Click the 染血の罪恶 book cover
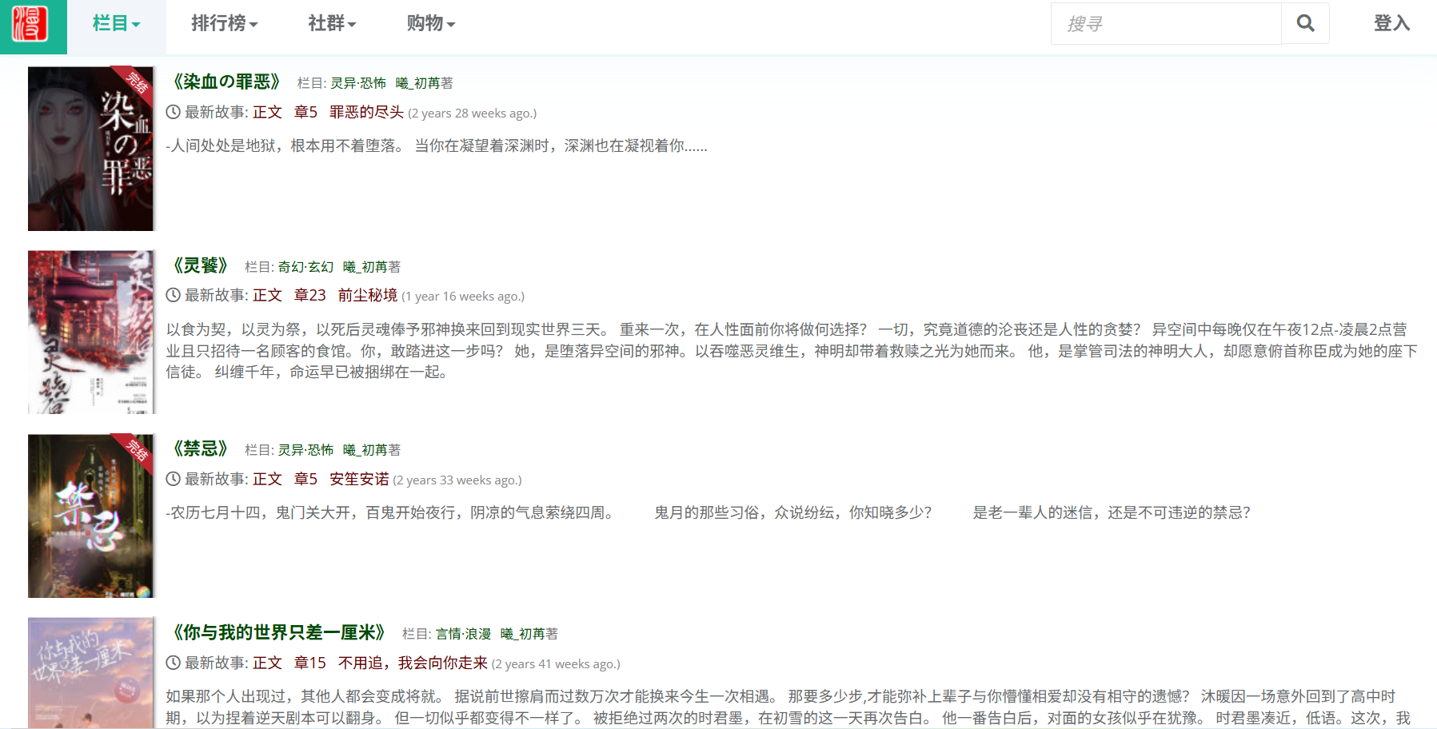 (90, 149)
